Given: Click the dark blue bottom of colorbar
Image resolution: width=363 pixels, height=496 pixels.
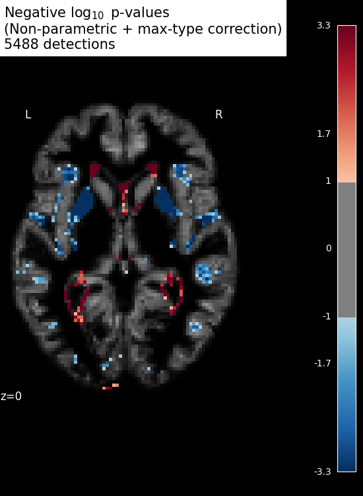Looking at the screenshot, I should [x=346, y=462].
